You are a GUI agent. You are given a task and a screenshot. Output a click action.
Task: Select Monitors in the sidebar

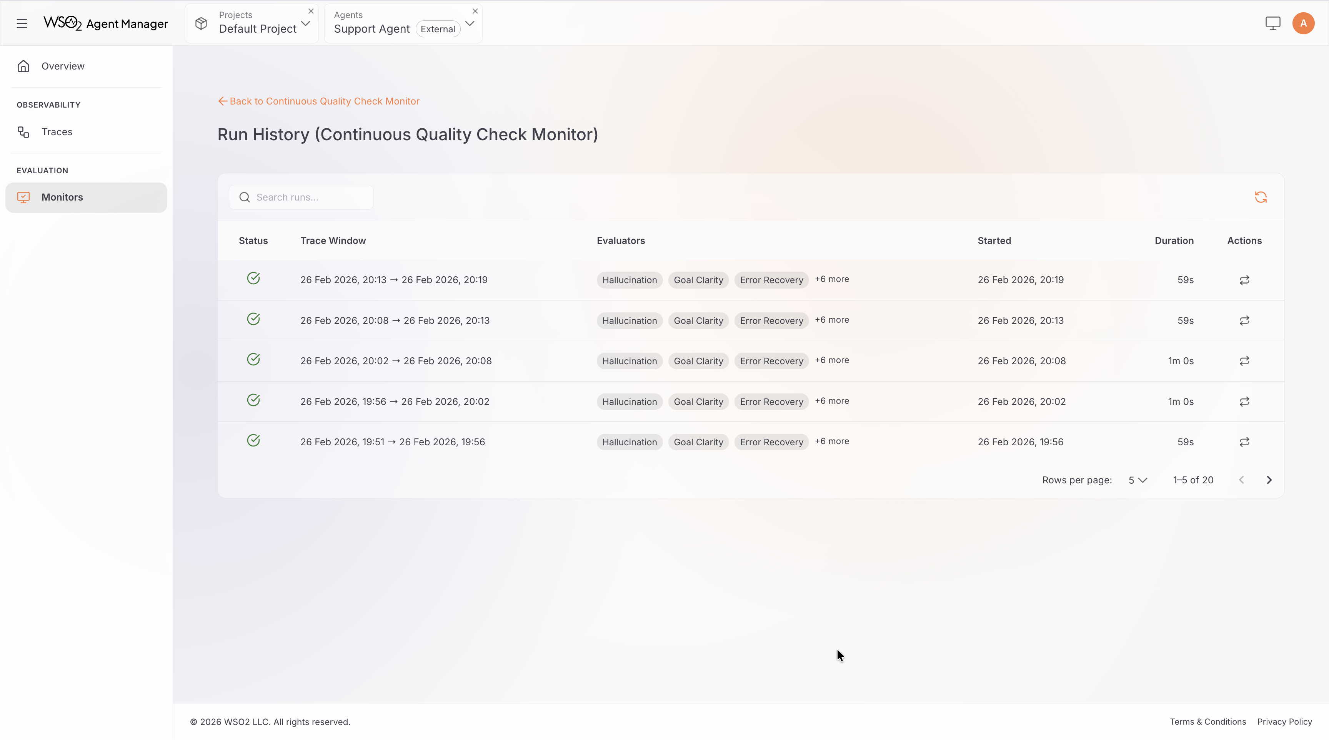point(86,197)
